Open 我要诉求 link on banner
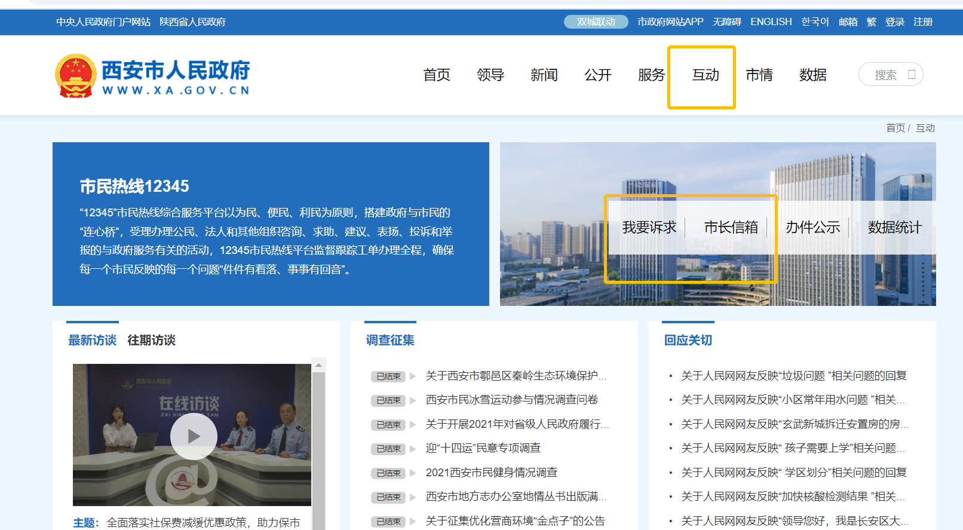 point(649,227)
